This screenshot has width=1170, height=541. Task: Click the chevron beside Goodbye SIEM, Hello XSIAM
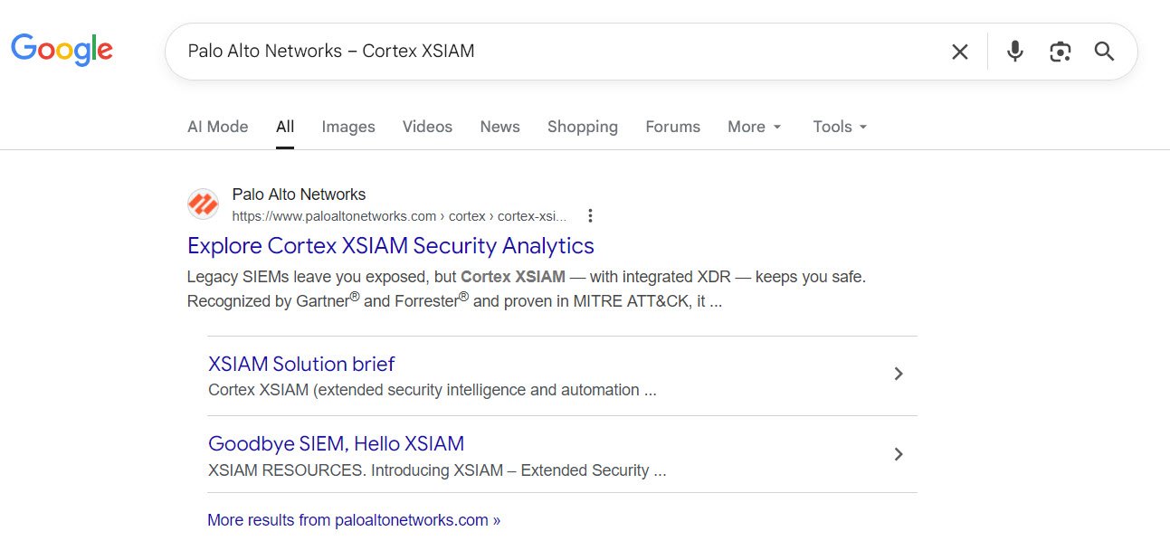point(898,453)
